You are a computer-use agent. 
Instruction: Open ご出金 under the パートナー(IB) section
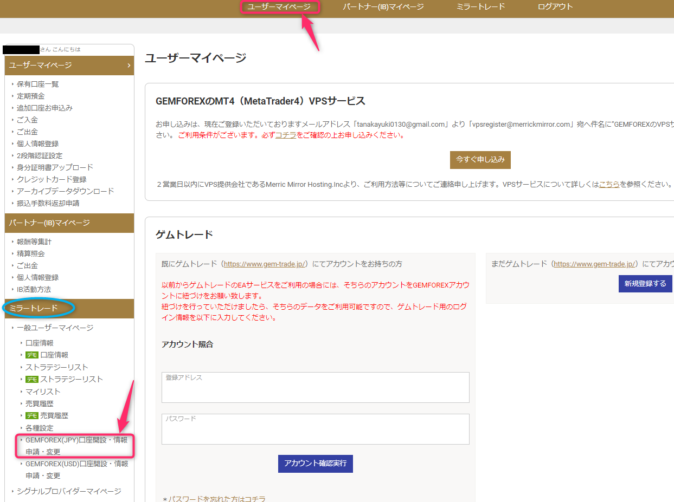tap(27, 265)
